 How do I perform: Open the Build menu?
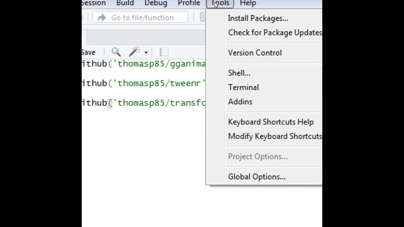[125, 3]
